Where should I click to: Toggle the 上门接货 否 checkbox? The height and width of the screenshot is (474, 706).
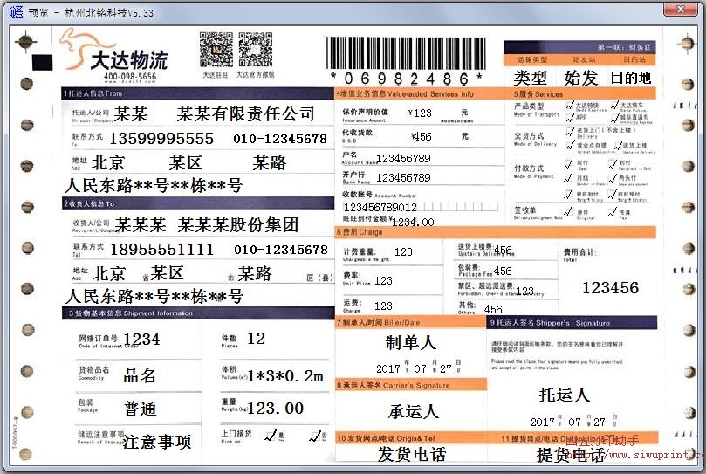click(315, 436)
